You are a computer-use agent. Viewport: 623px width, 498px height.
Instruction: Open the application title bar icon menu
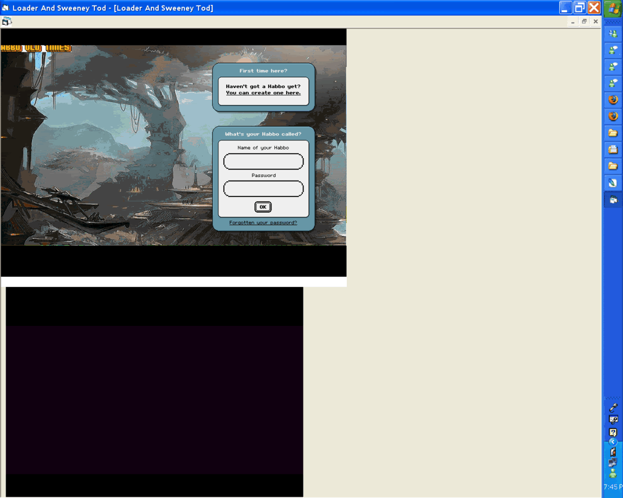click(x=5, y=8)
